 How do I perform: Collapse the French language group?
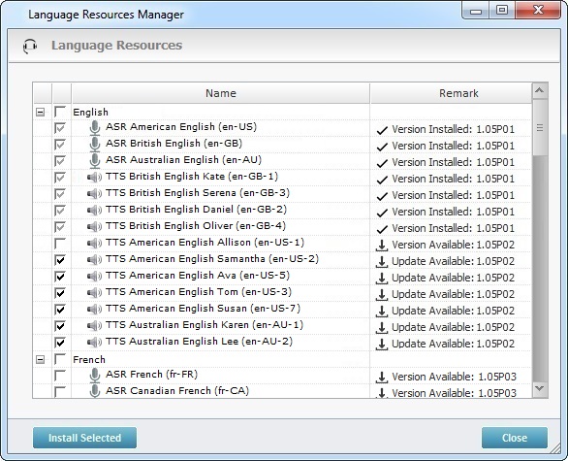click(x=40, y=359)
